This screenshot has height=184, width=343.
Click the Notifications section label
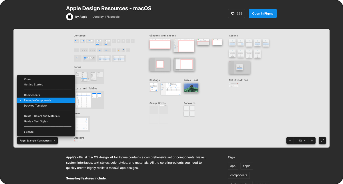click(239, 80)
